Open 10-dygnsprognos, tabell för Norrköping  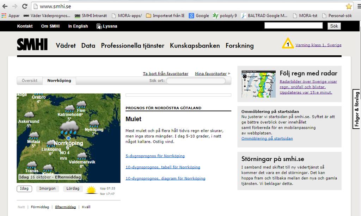(163, 167)
